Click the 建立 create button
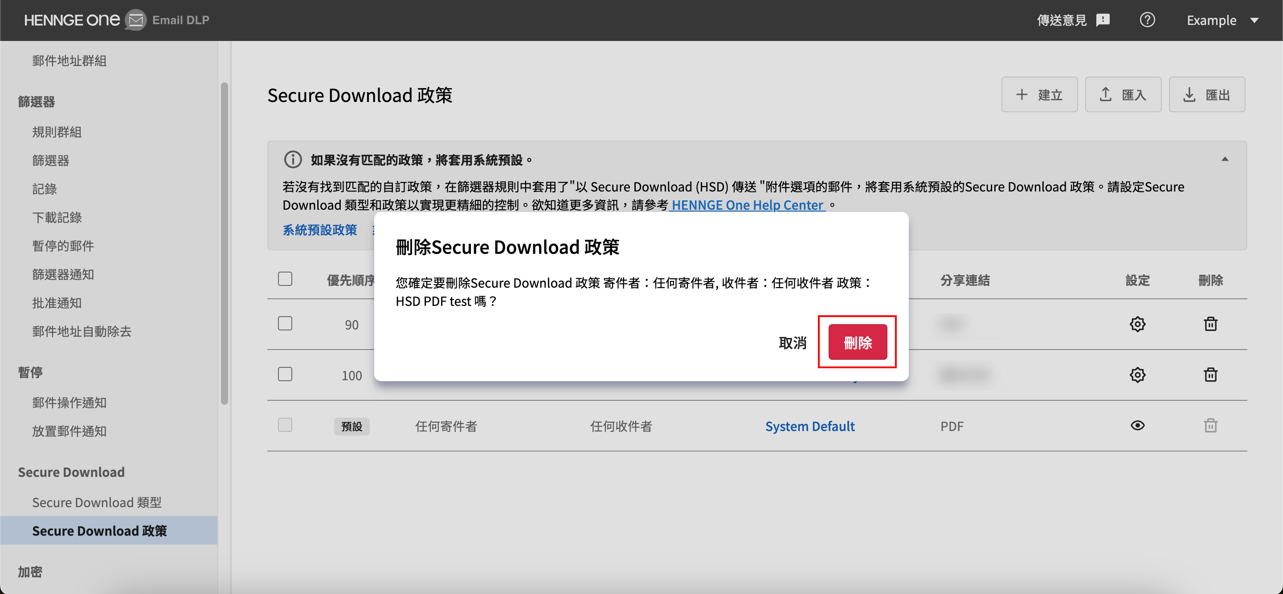1283x594 pixels. coord(1039,94)
